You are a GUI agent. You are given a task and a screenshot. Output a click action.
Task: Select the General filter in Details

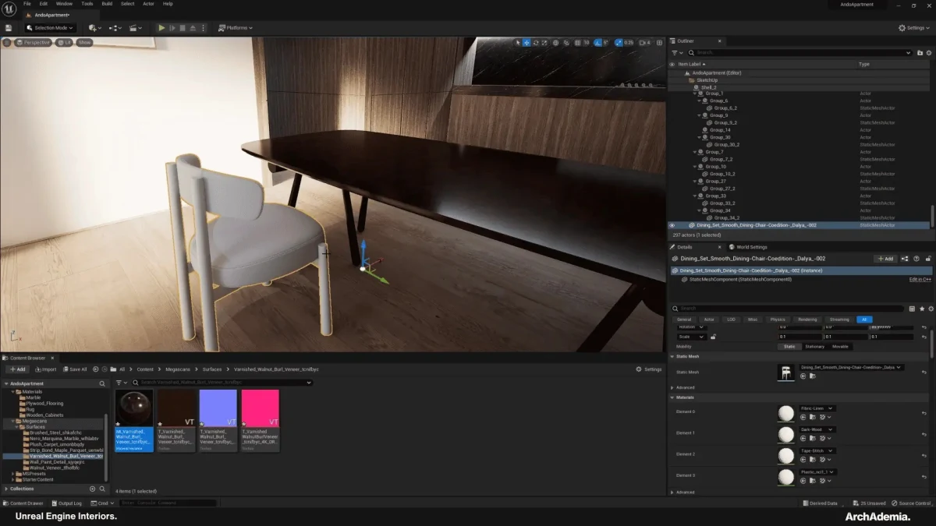tap(684, 319)
